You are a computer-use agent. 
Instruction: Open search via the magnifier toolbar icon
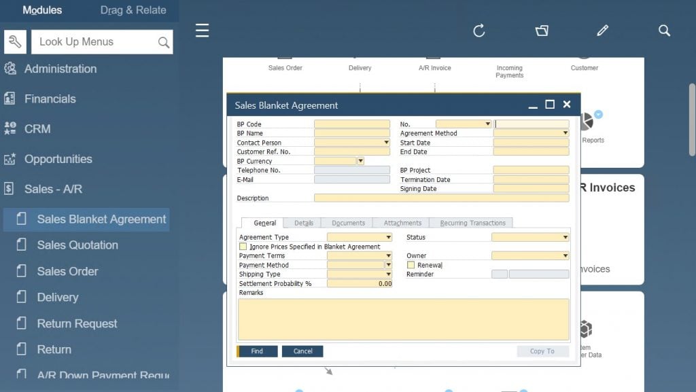[664, 31]
